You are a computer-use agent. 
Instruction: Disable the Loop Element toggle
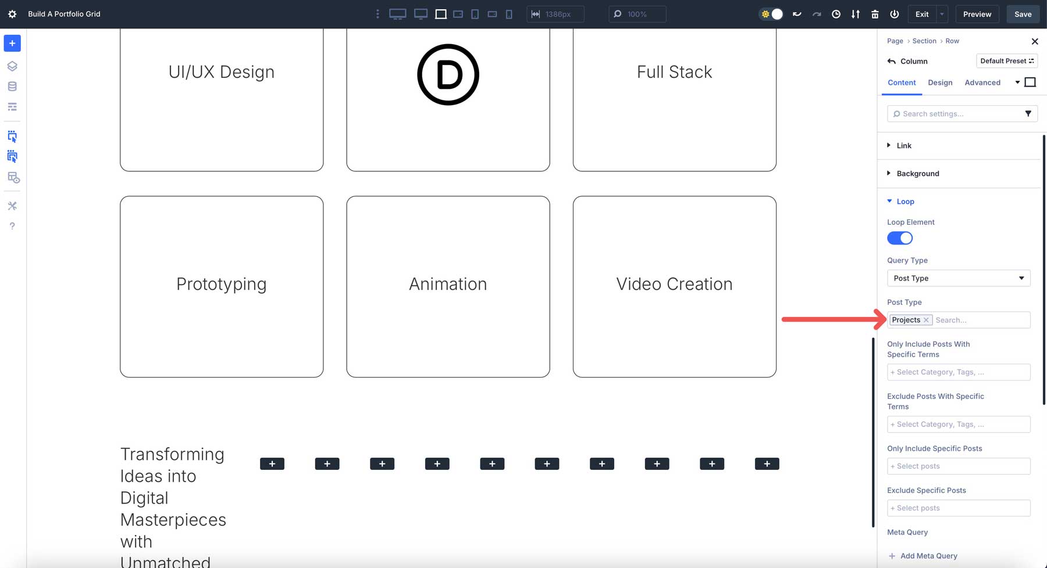pos(899,238)
